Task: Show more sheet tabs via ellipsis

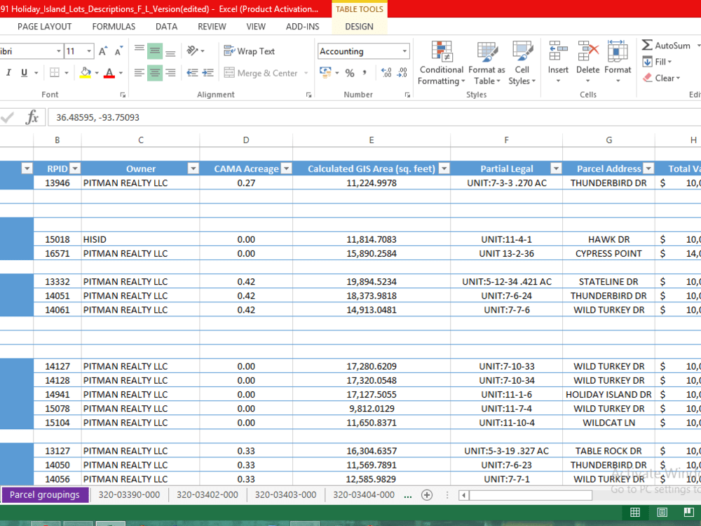Action: [x=408, y=495]
